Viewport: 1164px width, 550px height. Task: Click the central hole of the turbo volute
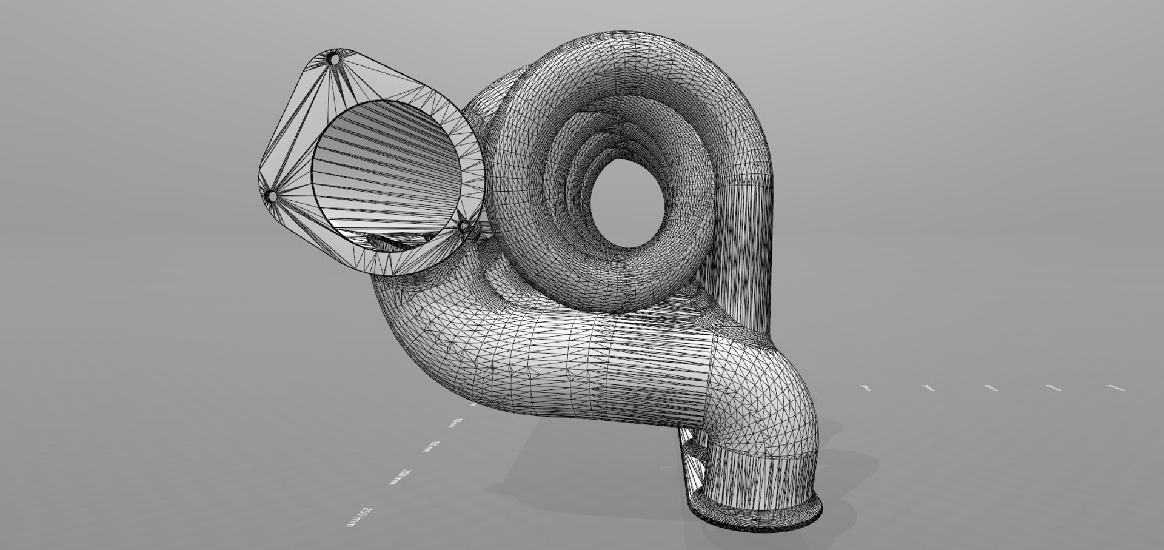pyautogui.click(x=629, y=204)
